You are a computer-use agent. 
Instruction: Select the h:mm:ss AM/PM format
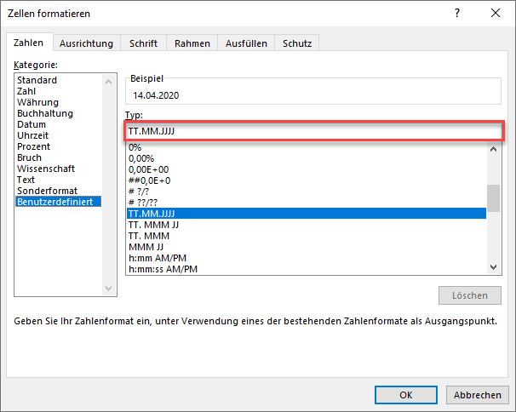tap(307, 269)
